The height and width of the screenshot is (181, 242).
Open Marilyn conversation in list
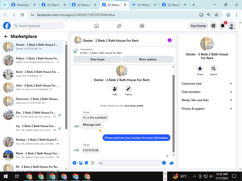pyautogui.click(x=32, y=142)
